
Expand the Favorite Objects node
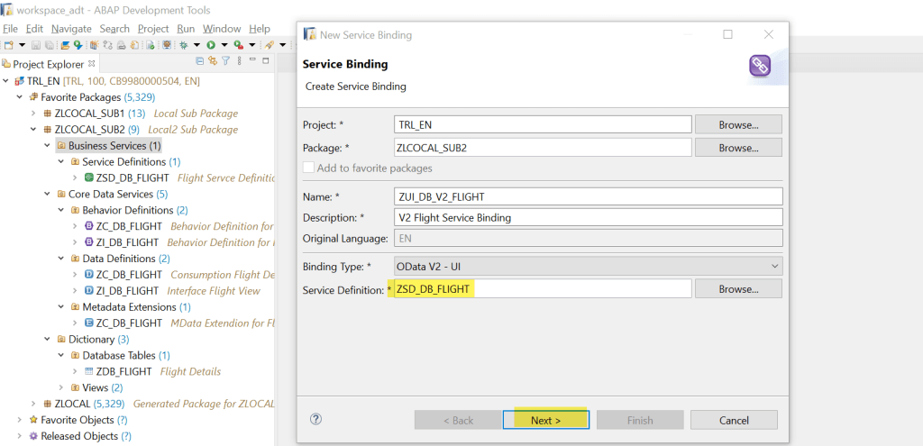coord(21,420)
